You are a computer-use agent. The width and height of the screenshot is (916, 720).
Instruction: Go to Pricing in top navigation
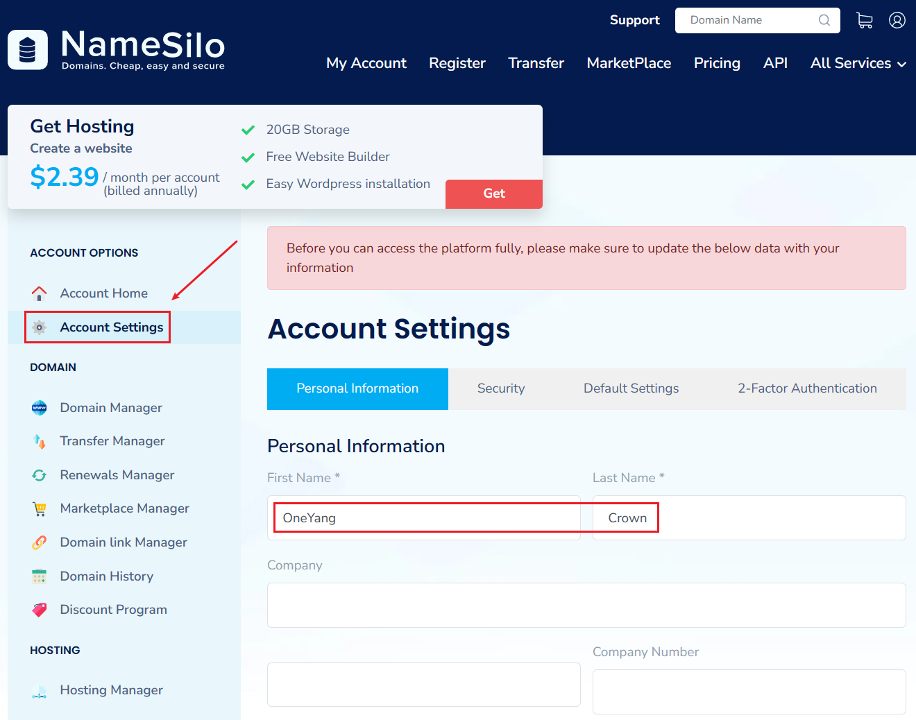tap(716, 63)
